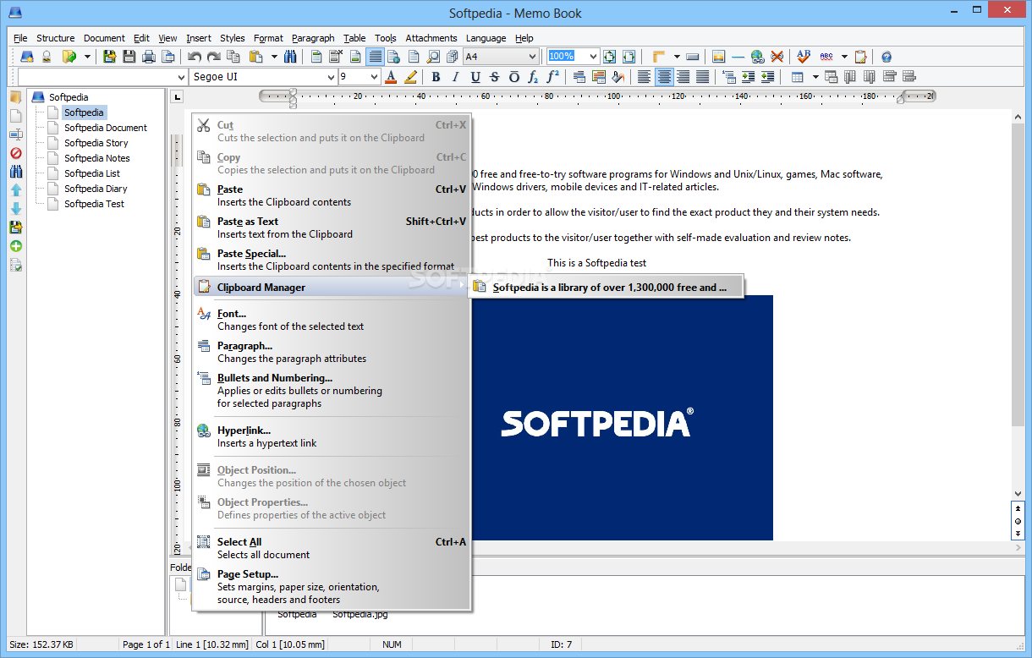Click the blue Move Down arrow icon

tap(16, 209)
